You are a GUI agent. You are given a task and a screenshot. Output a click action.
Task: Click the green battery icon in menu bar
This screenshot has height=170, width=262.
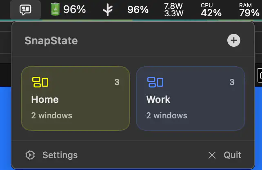pyautogui.click(x=54, y=9)
